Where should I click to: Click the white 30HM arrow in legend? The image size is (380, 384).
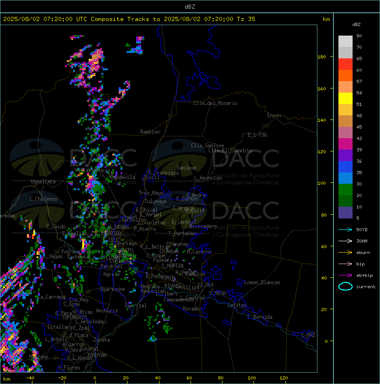(x=345, y=241)
